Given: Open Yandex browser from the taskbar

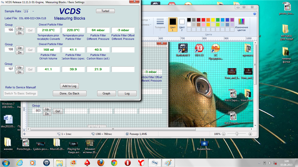Looking at the screenshot, I should [x=140, y=162].
